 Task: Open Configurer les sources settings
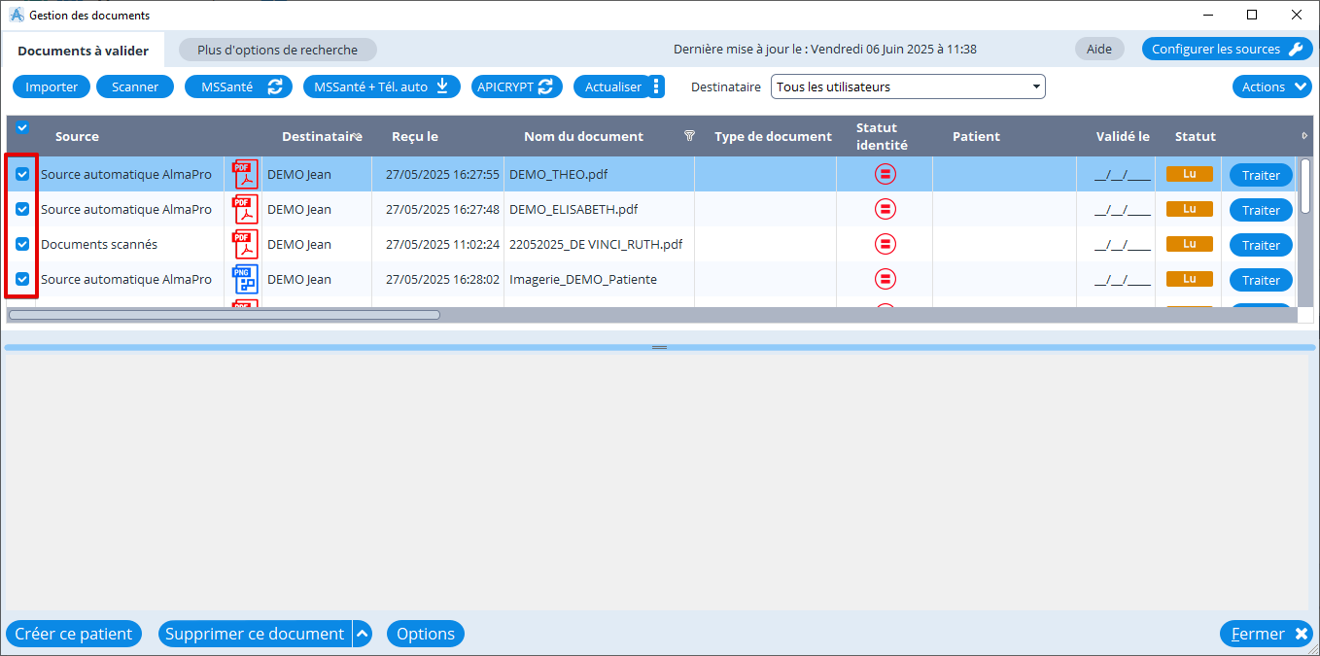click(1227, 49)
